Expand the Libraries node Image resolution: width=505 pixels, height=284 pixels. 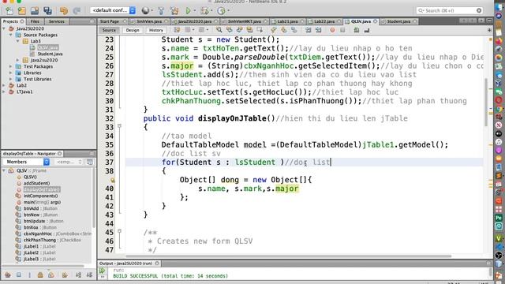(x=10, y=73)
